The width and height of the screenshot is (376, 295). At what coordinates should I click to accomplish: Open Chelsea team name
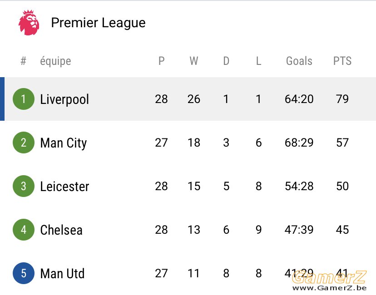[x=61, y=230]
